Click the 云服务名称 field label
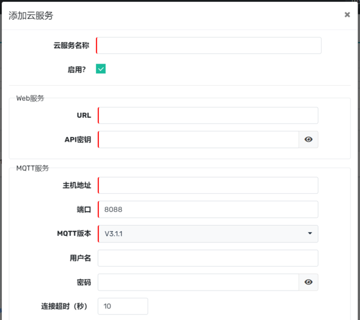The height and width of the screenshot is (320, 360). point(71,46)
